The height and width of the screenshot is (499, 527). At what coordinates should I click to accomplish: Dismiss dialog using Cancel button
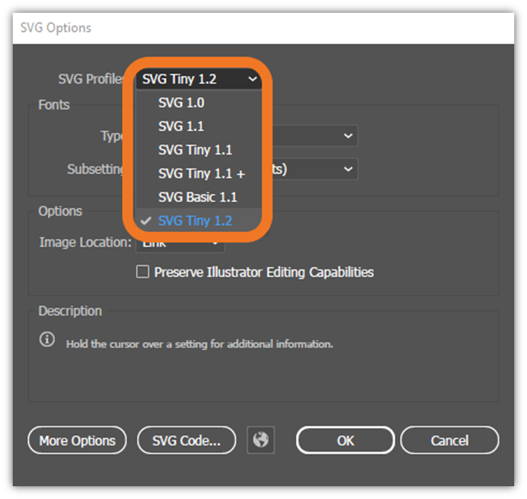(450, 440)
